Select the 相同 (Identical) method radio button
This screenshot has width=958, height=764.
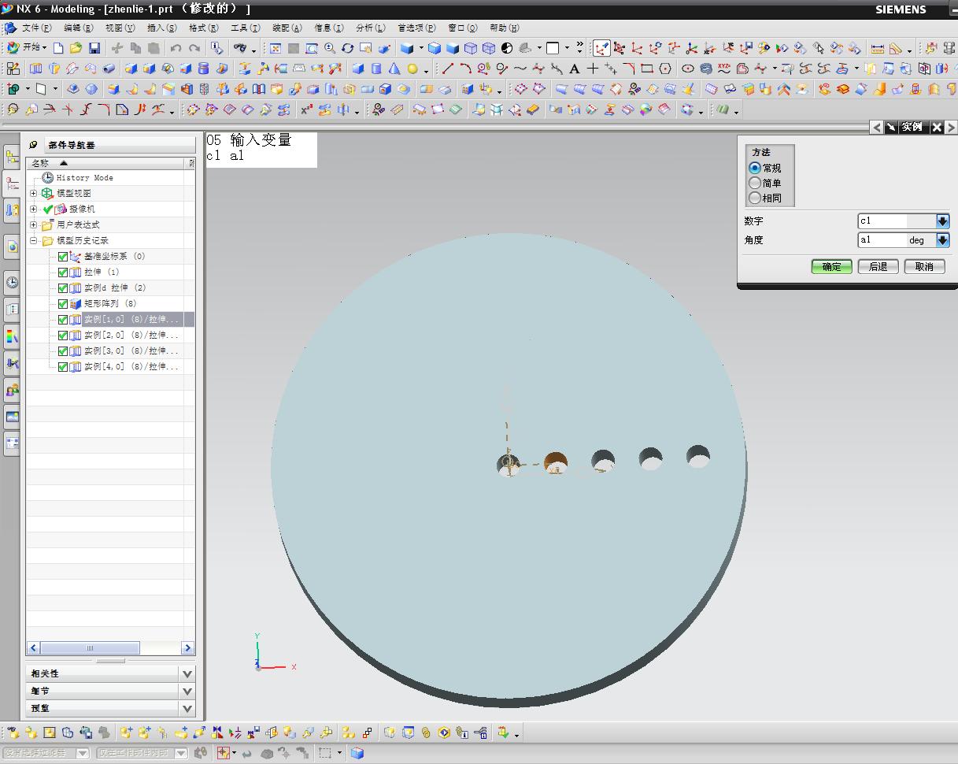(755, 198)
